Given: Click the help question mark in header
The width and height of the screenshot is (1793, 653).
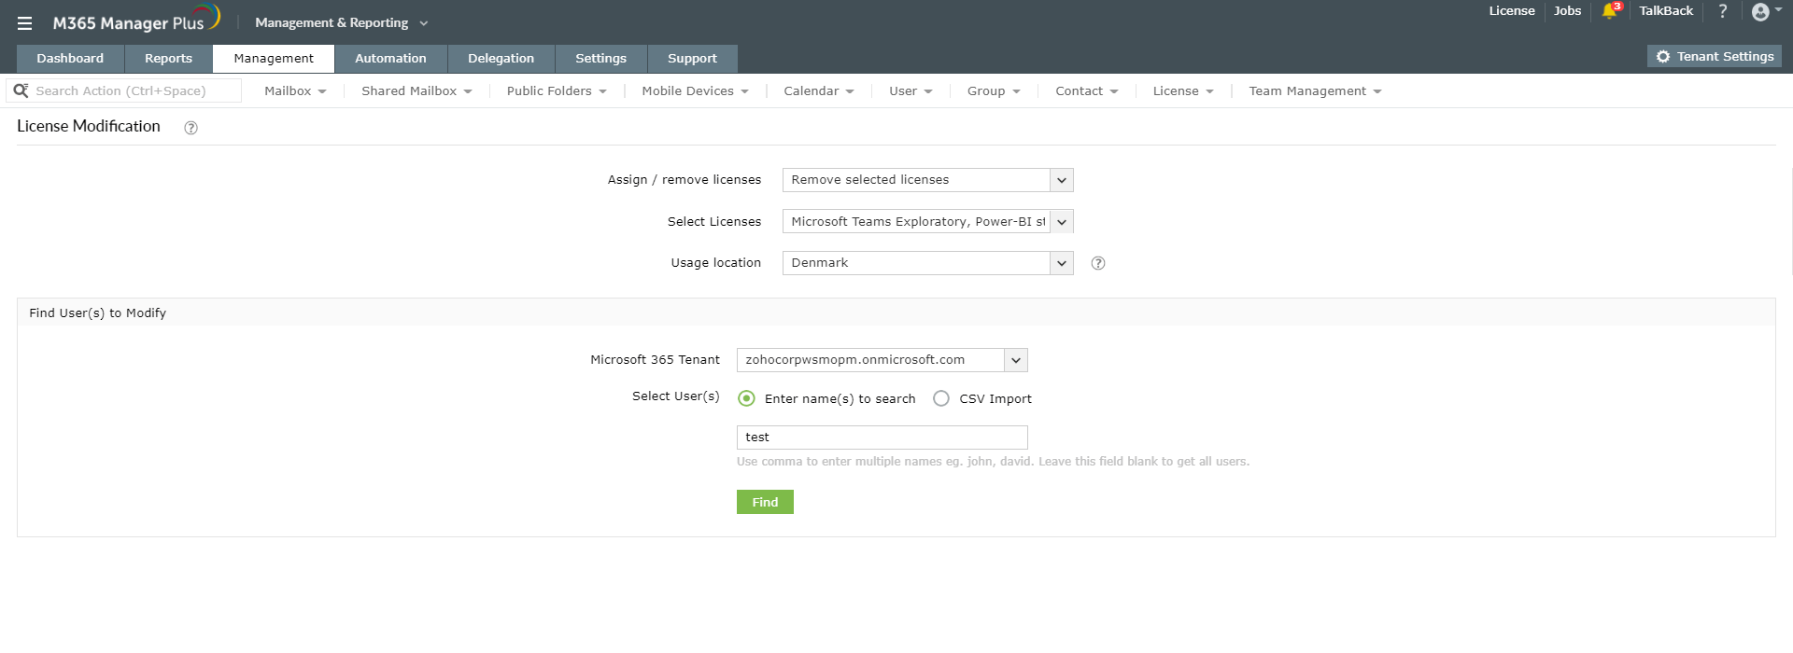Looking at the screenshot, I should [1723, 11].
